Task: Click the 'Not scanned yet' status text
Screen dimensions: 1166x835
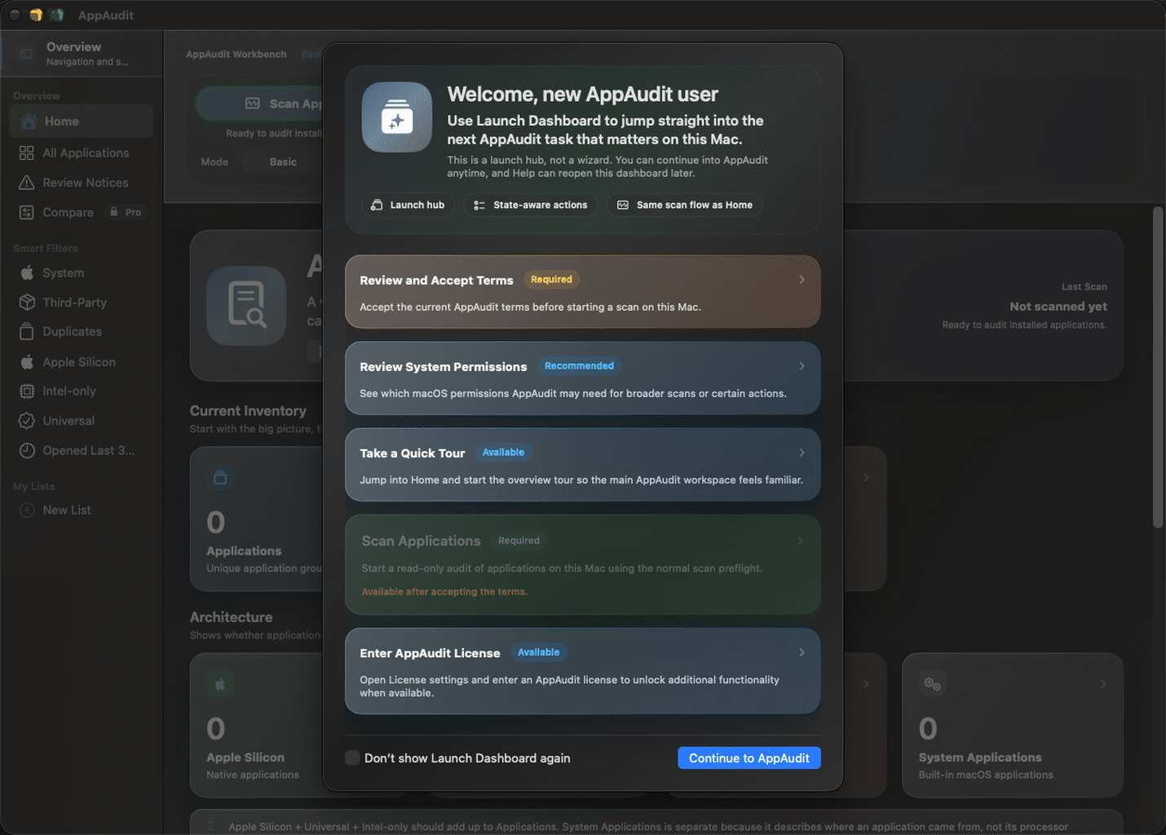Action: [x=1058, y=307]
